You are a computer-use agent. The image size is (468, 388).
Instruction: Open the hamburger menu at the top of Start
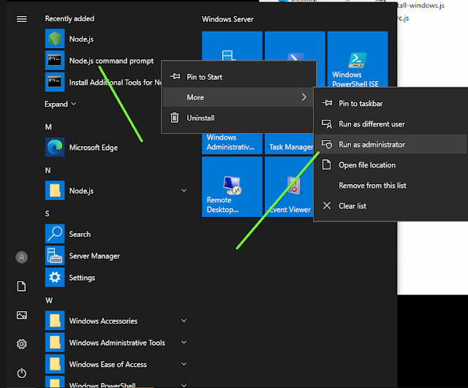[x=21, y=19]
